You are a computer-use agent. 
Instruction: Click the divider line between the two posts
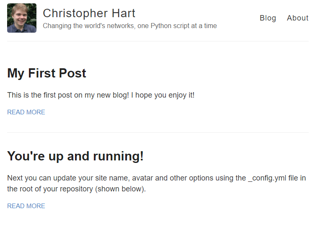[x=157, y=132]
